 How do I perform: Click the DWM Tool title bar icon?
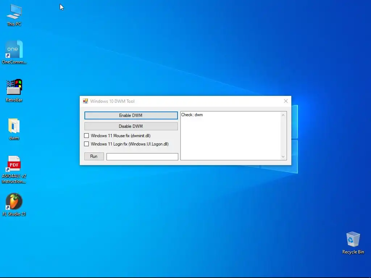pos(86,101)
